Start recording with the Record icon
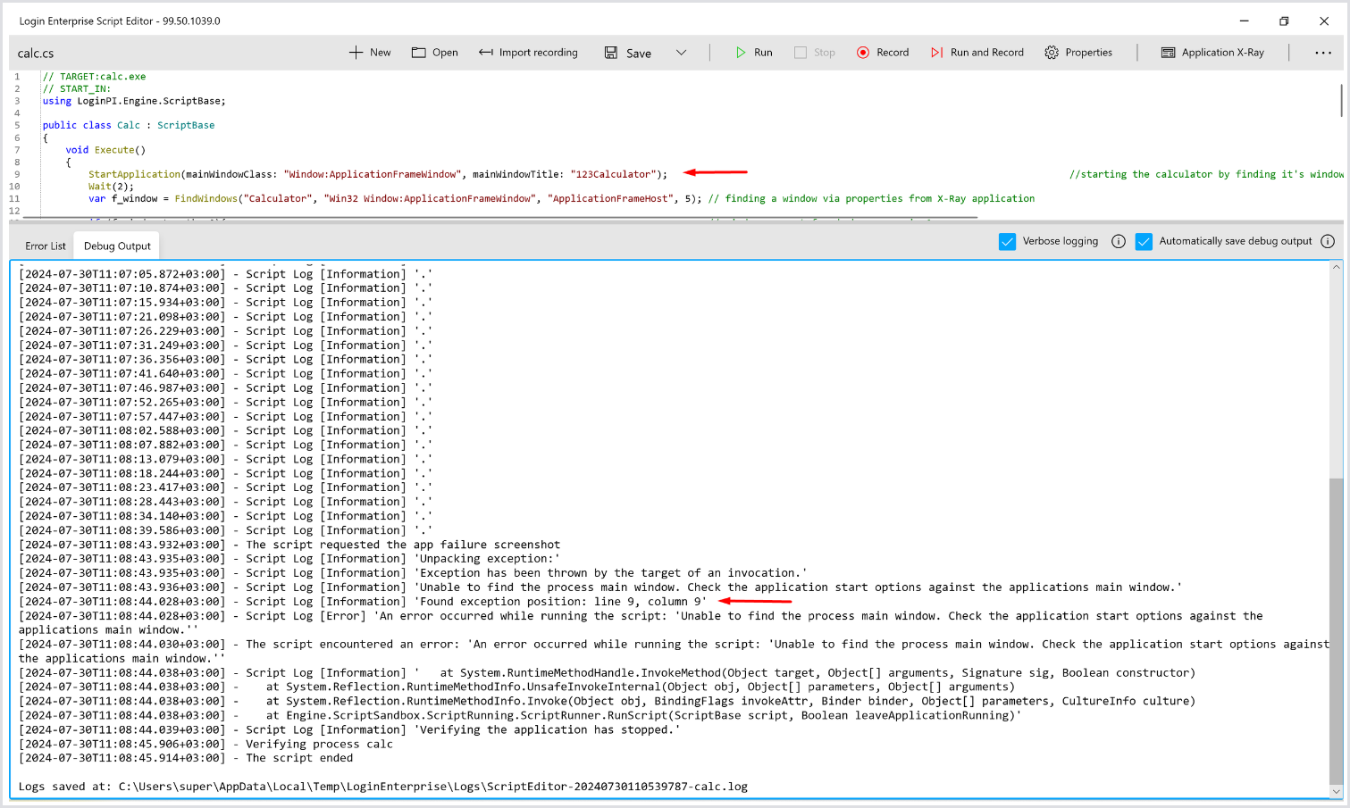Image resolution: width=1350 pixels, height=808 pixels. (863, 53)
